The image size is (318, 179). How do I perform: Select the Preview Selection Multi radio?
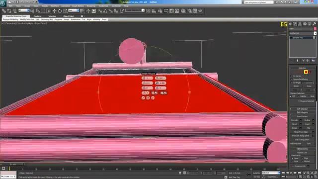(309, 96)
